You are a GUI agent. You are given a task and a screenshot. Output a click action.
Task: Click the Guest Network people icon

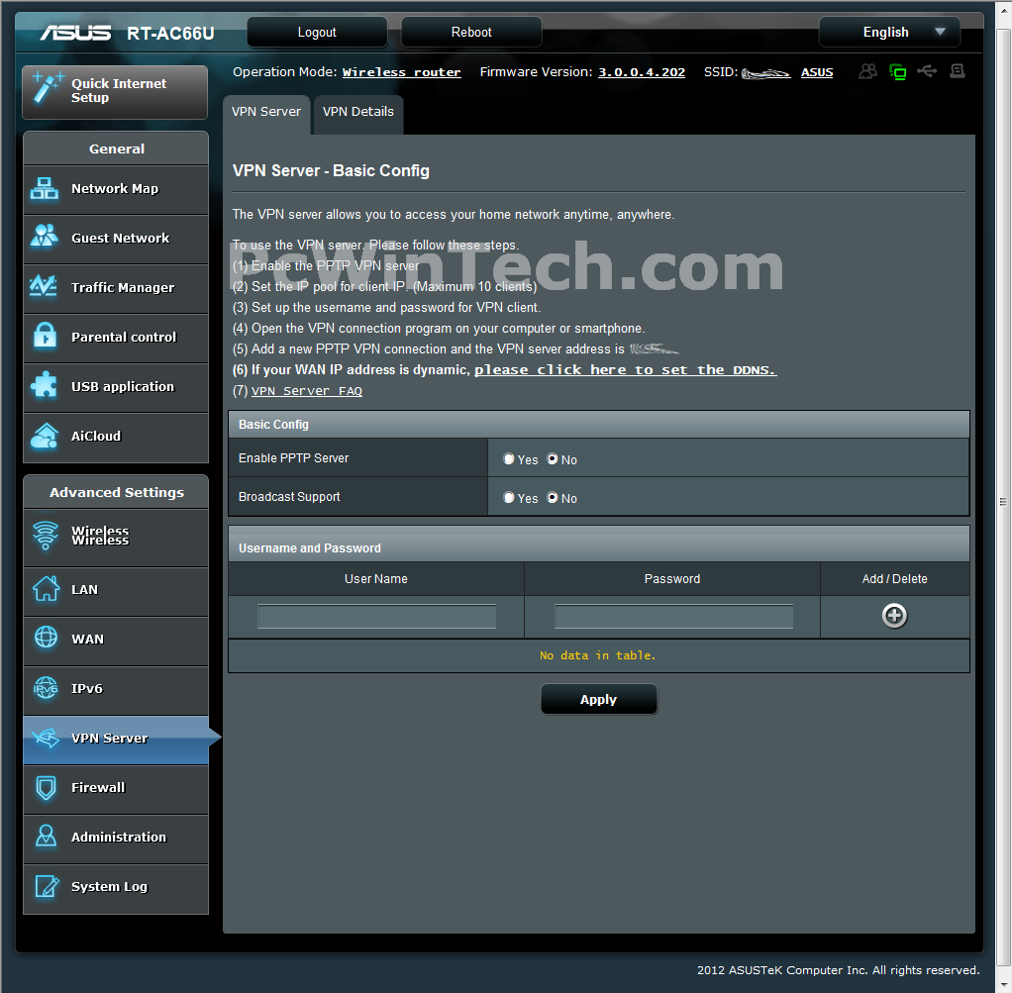(45, 237)
